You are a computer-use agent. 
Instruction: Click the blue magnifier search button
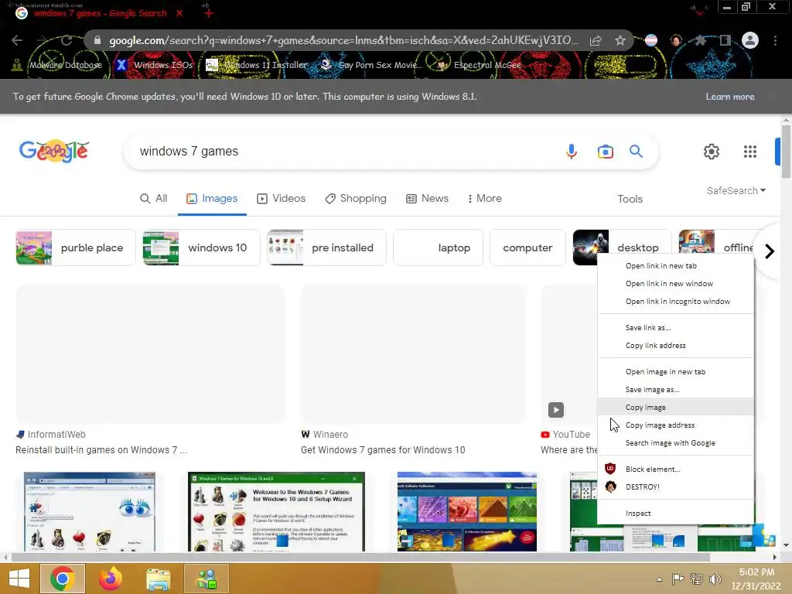point(636,151)
